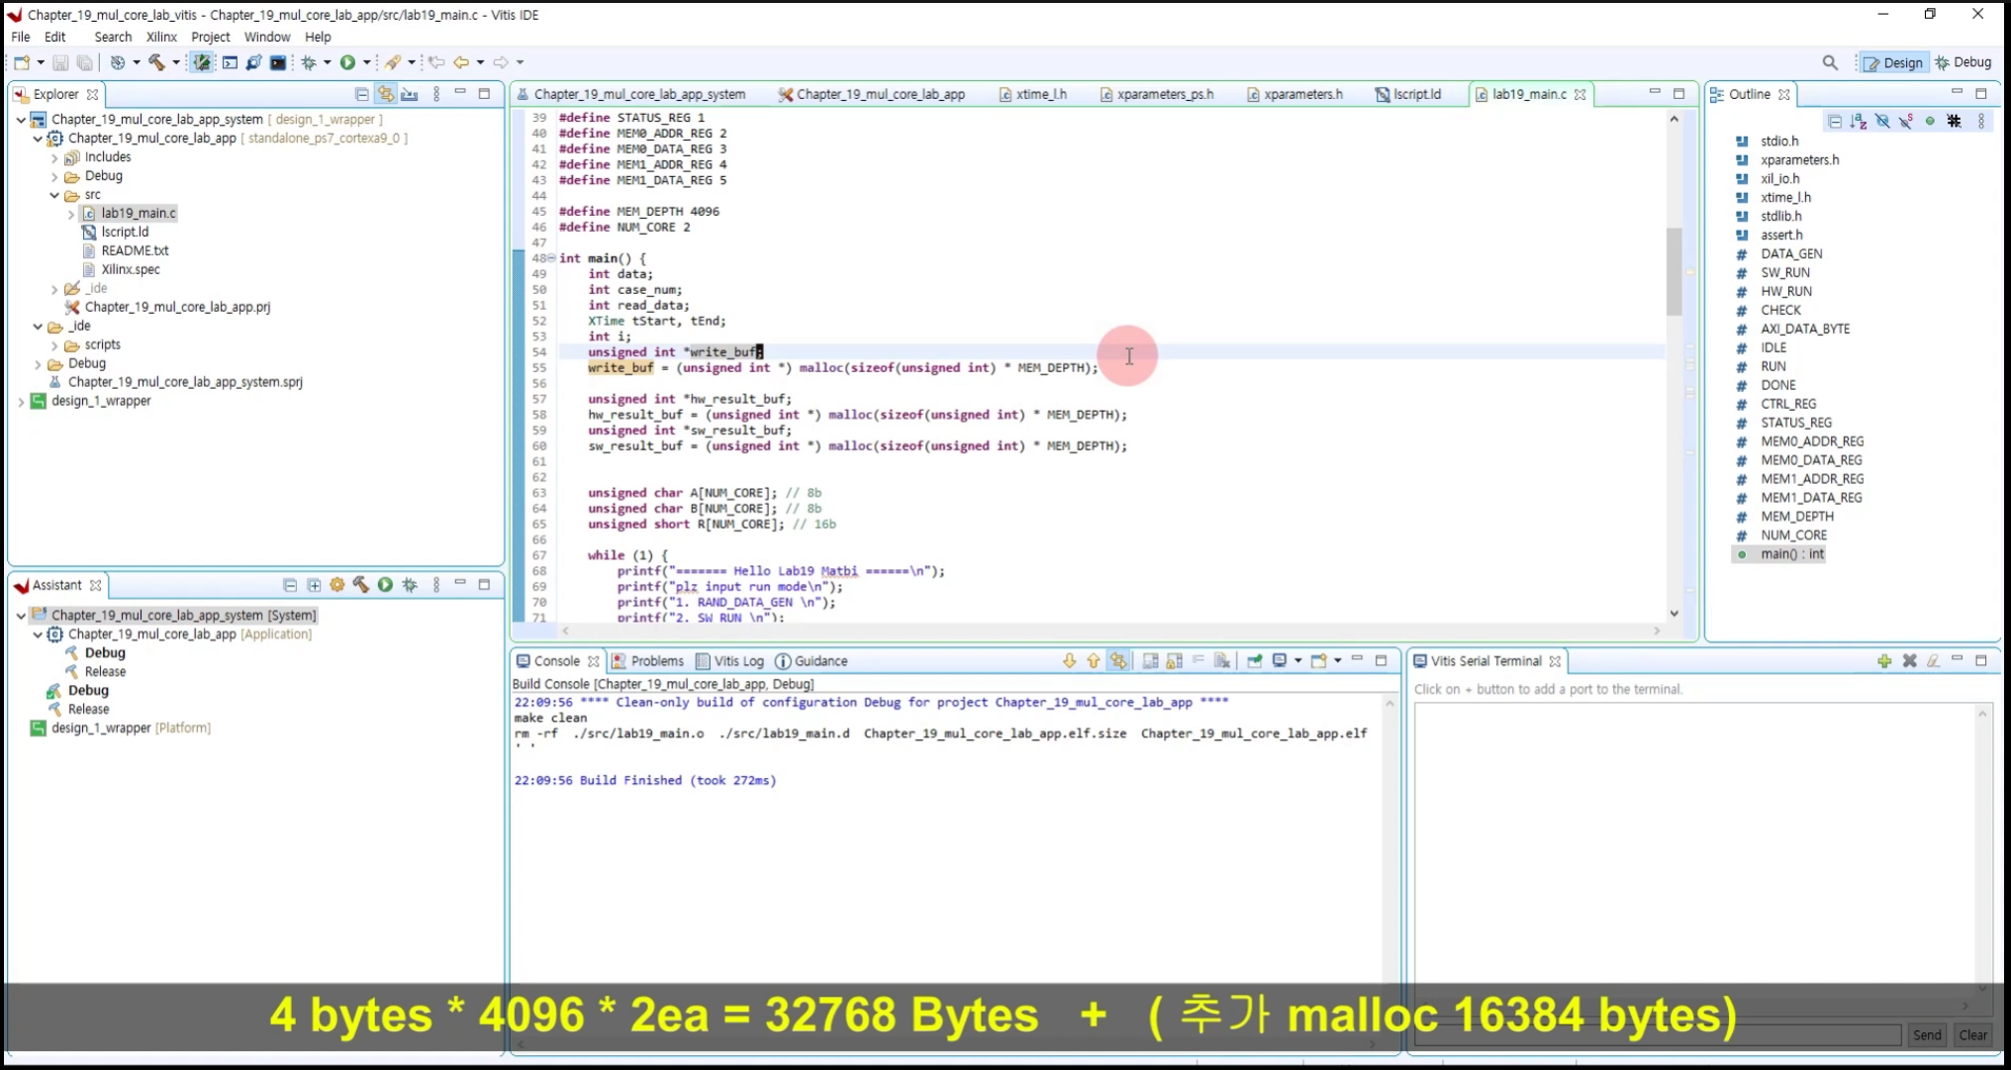This screenshot has width=2011, height=1070.
Task: Expand the design_1_wrapper tree node
Action: click(x=21, y=401)
